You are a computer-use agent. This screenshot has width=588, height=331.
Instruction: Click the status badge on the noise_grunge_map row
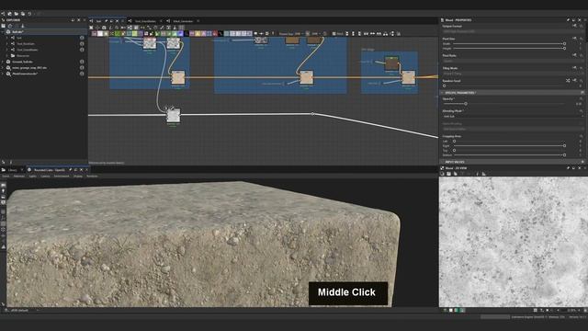(x=82, y=67)
